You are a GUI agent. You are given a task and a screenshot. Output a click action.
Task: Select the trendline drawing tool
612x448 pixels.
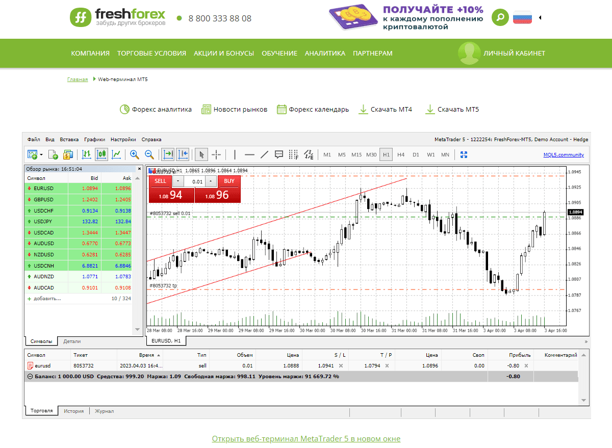click(264, 154)
